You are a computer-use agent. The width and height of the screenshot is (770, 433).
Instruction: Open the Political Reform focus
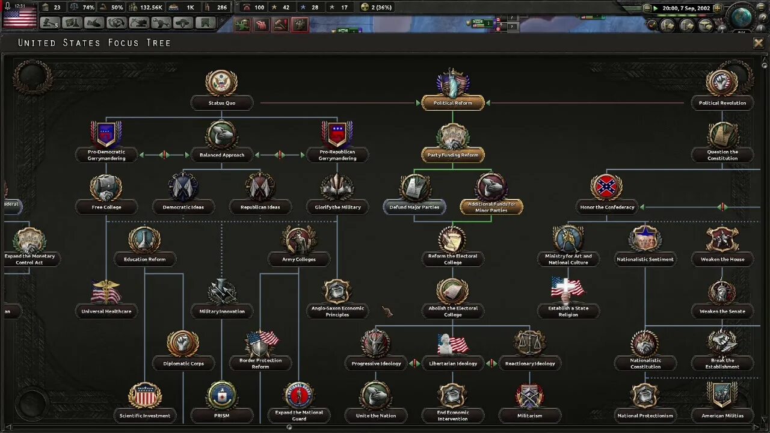click(453, 103)
